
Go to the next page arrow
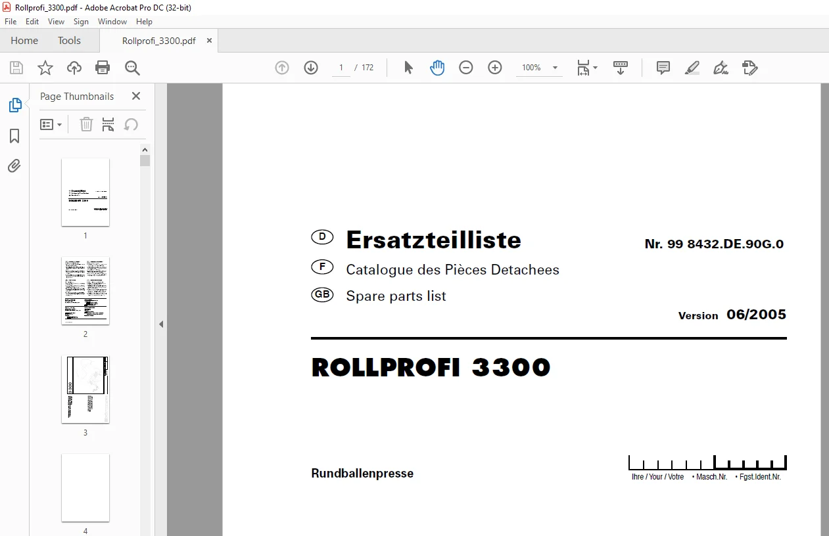click(311, 68)
